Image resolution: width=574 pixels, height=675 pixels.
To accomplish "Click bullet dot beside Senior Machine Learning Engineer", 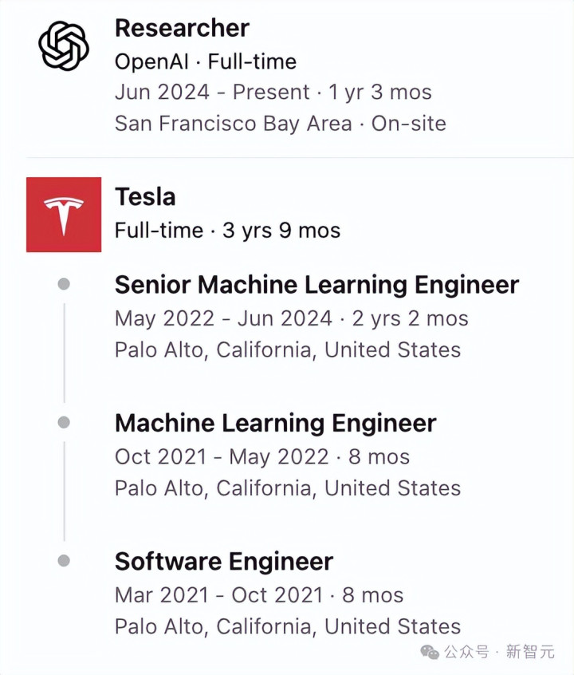I will point(64,284).
